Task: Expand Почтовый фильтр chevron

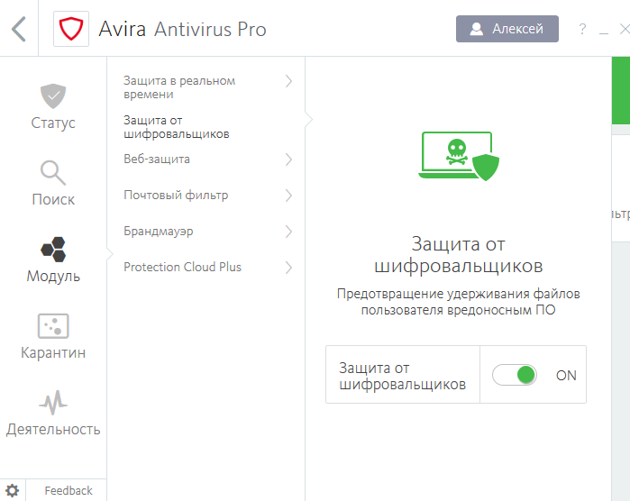Action: tap(288, 196)
